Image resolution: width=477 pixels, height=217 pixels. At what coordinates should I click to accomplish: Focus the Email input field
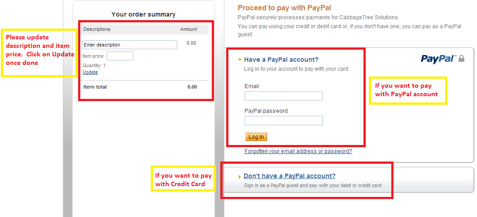284,96
